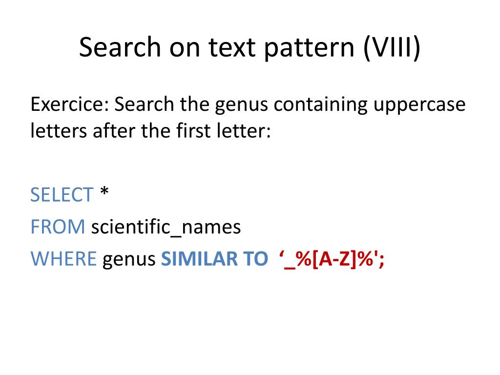Click the word 'after' in the exercise text
The width and height of the screenshot is (500, 375).
coord(114,131)
